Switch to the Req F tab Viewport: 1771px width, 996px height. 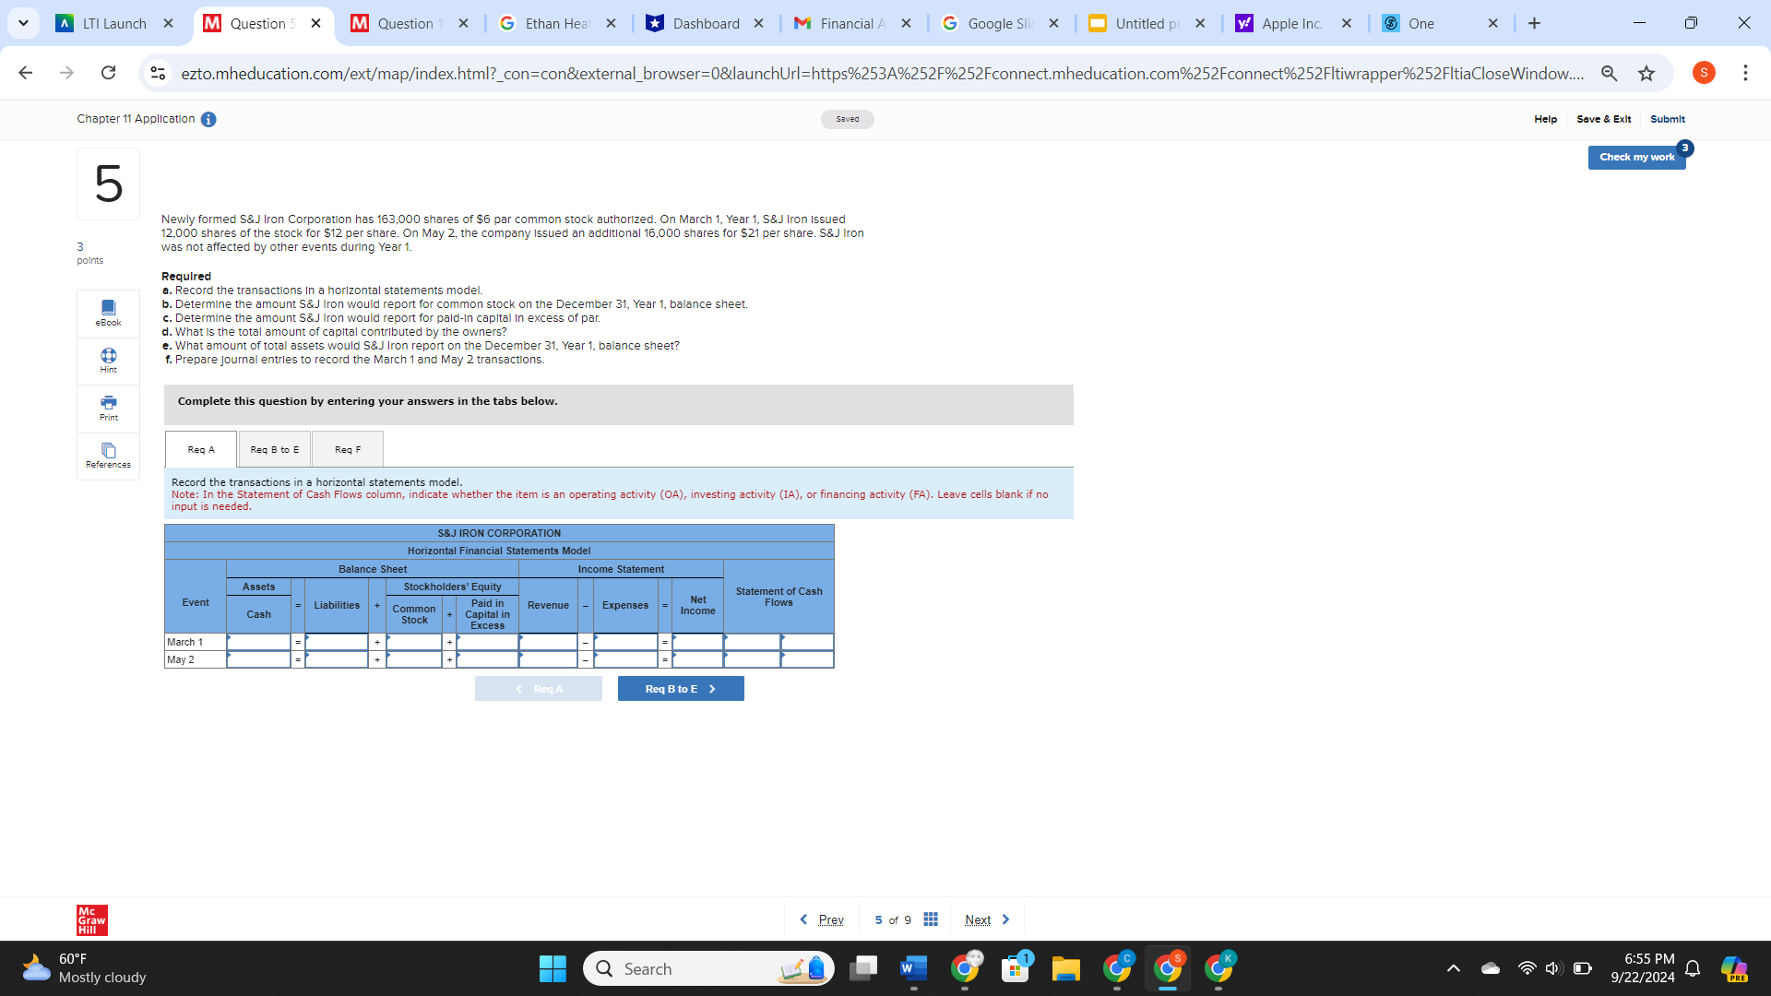pos(348,449)
